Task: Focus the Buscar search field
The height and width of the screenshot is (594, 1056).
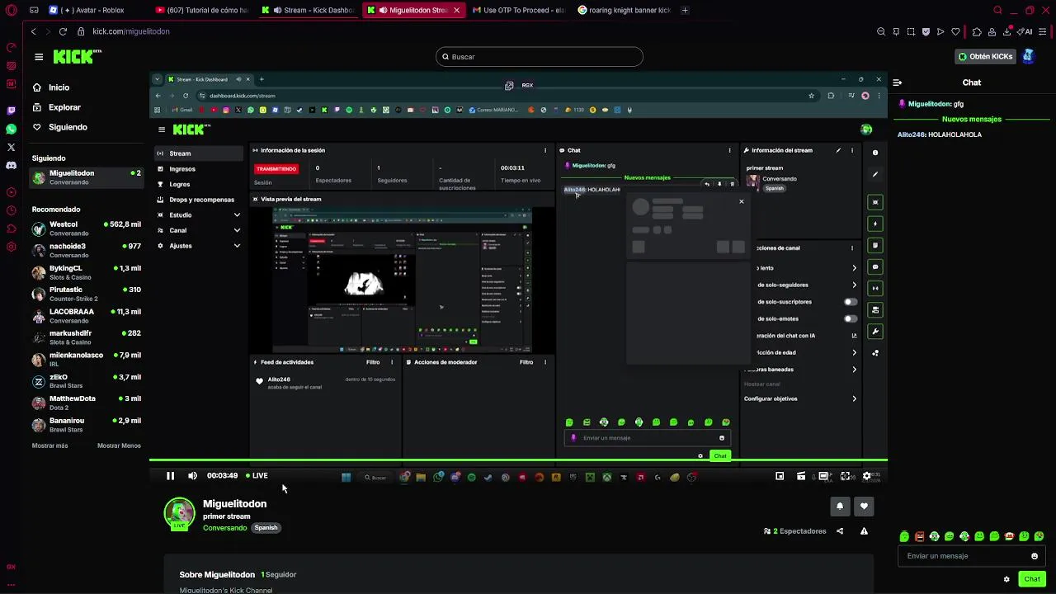Action: [x=540, y=57]
